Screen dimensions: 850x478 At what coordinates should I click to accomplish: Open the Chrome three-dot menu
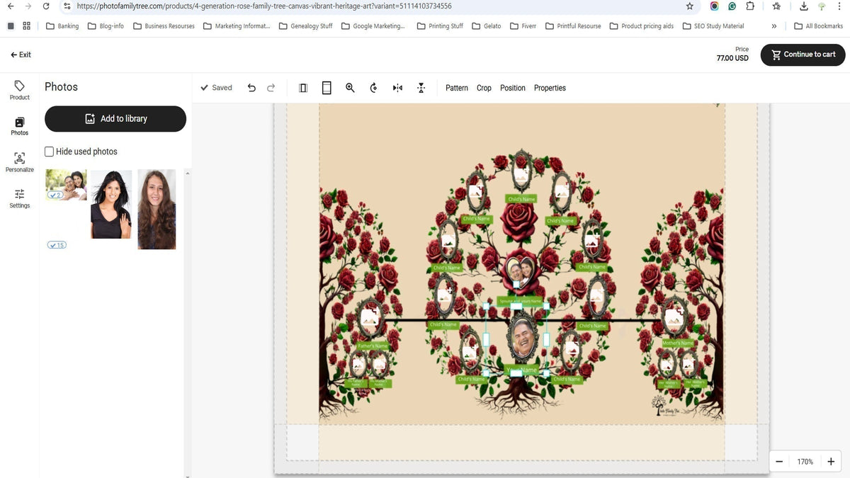[841, 6]
